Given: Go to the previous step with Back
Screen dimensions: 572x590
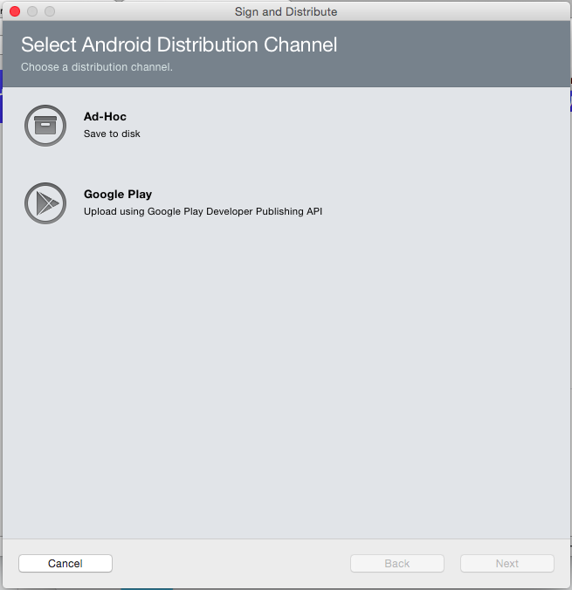Looking at the screenshot, I should click(397, 563).
